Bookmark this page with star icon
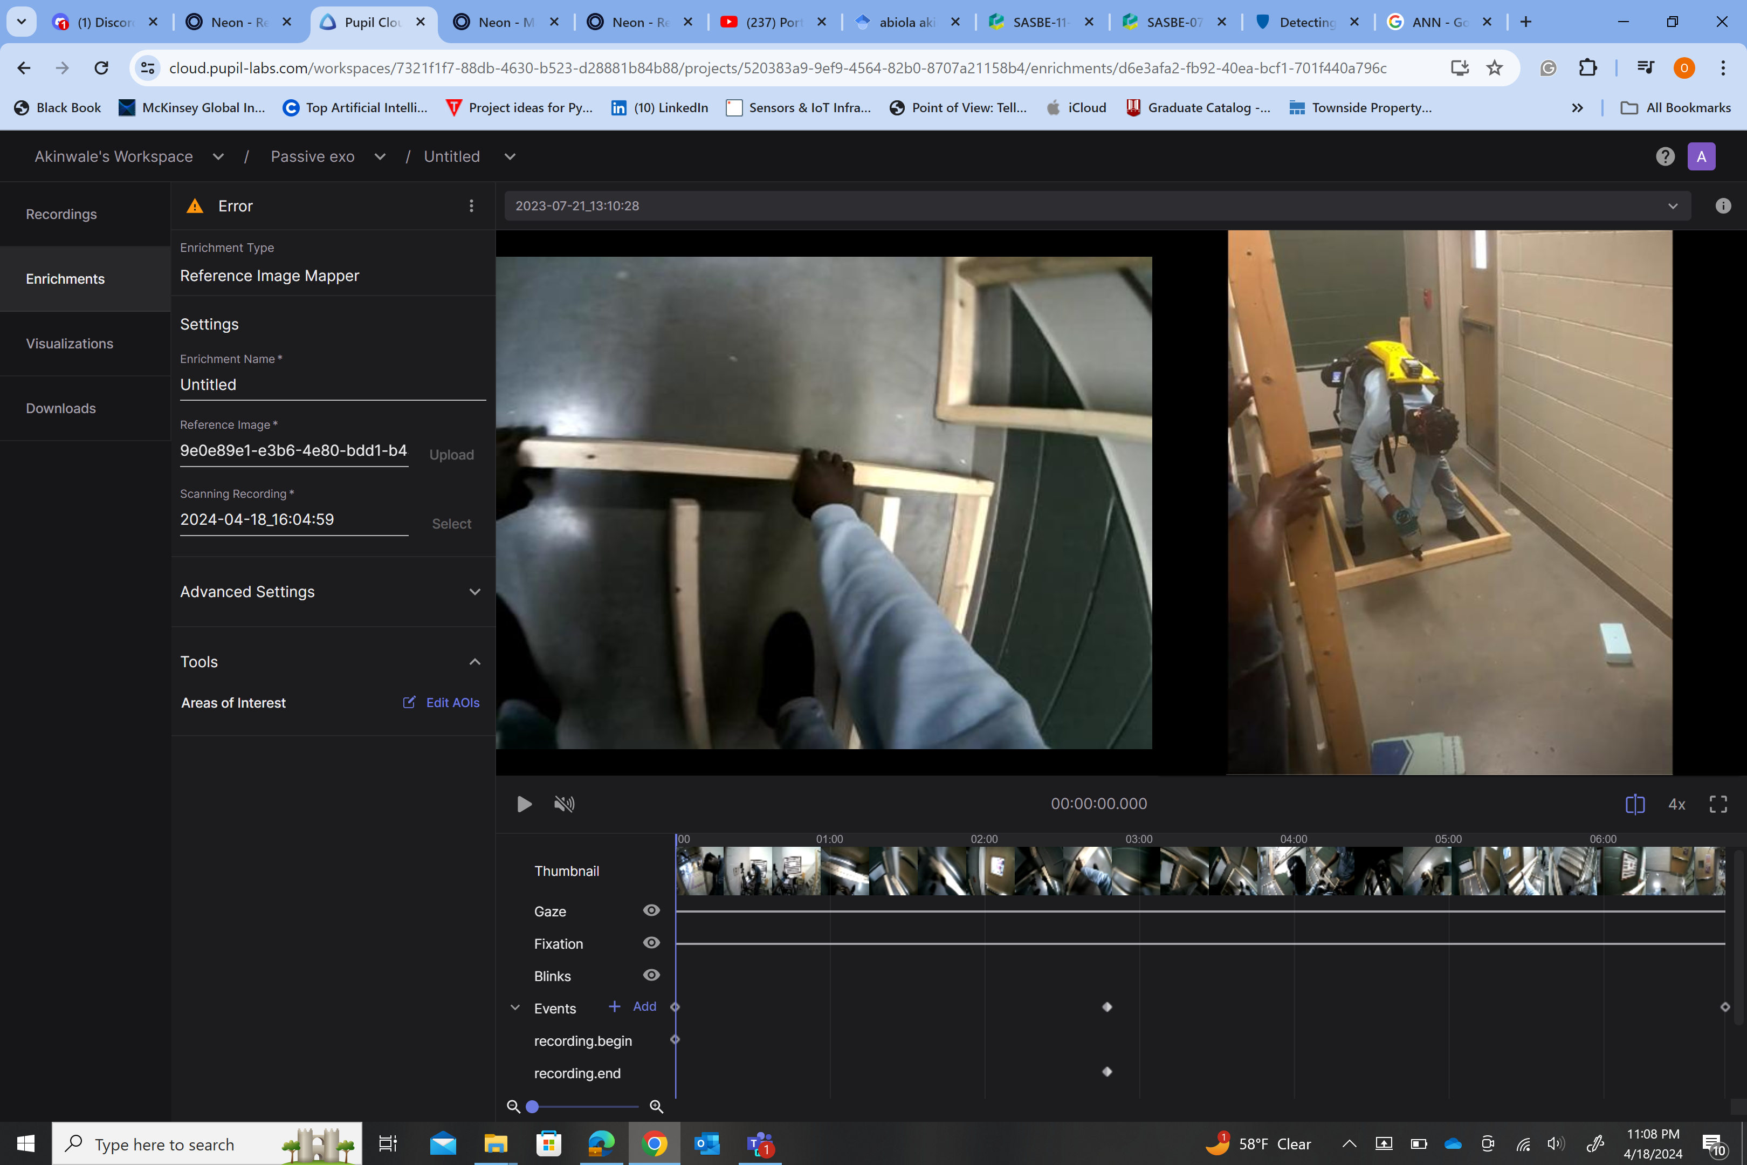Image resolution: width=1747 pixels, height=1165 pixels. [1495, 68]
